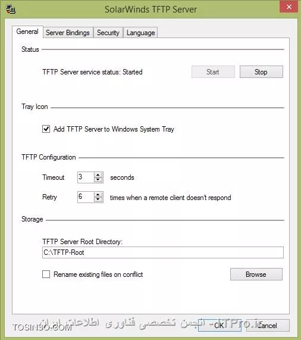
Task: Stop the TFTP Server service
Action: (261, 72)
